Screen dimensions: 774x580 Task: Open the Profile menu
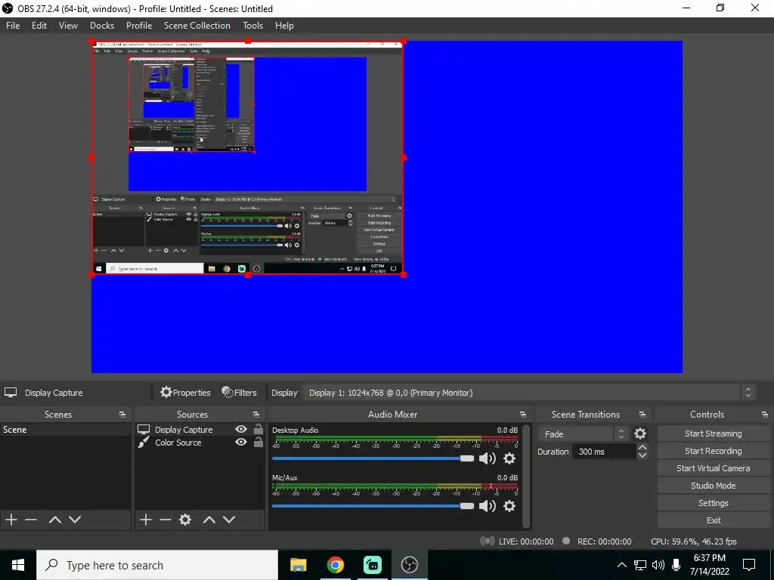tap(139, 26)
